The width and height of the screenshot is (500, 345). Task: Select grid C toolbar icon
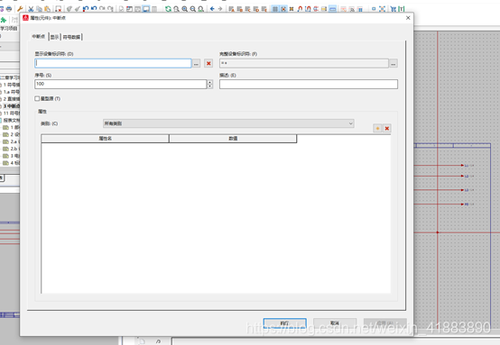tap(248, 9)
